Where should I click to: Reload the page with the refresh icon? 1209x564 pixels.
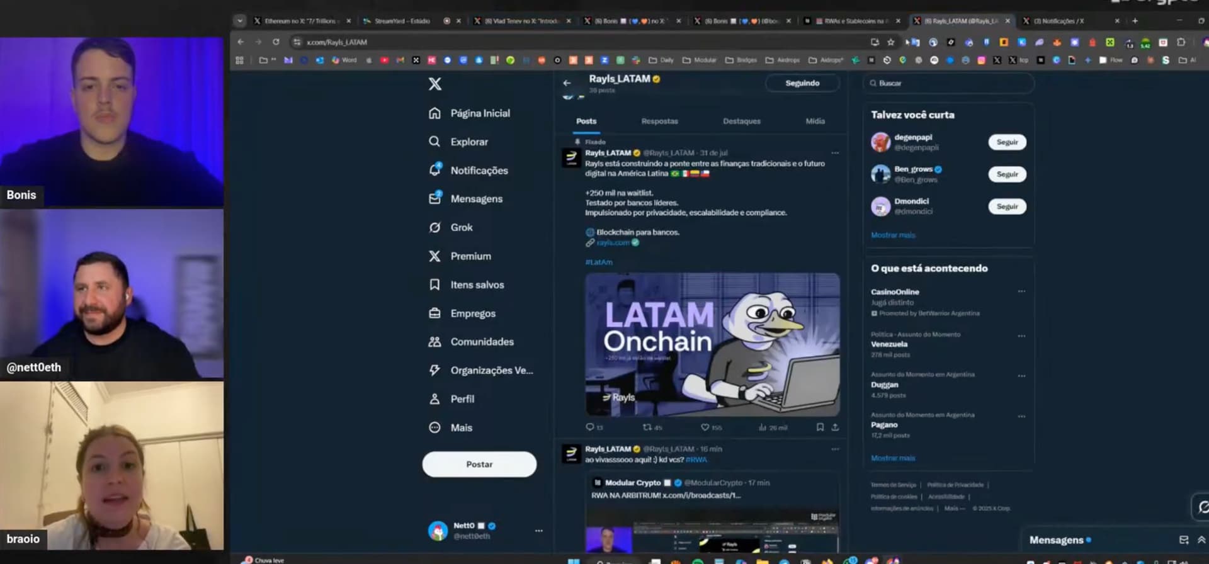pyautogui.click(x=276, y=42)
